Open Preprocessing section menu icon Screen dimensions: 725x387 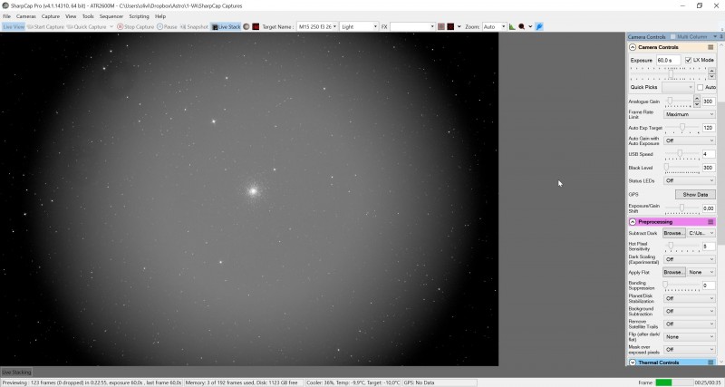[x=710, y=222]
